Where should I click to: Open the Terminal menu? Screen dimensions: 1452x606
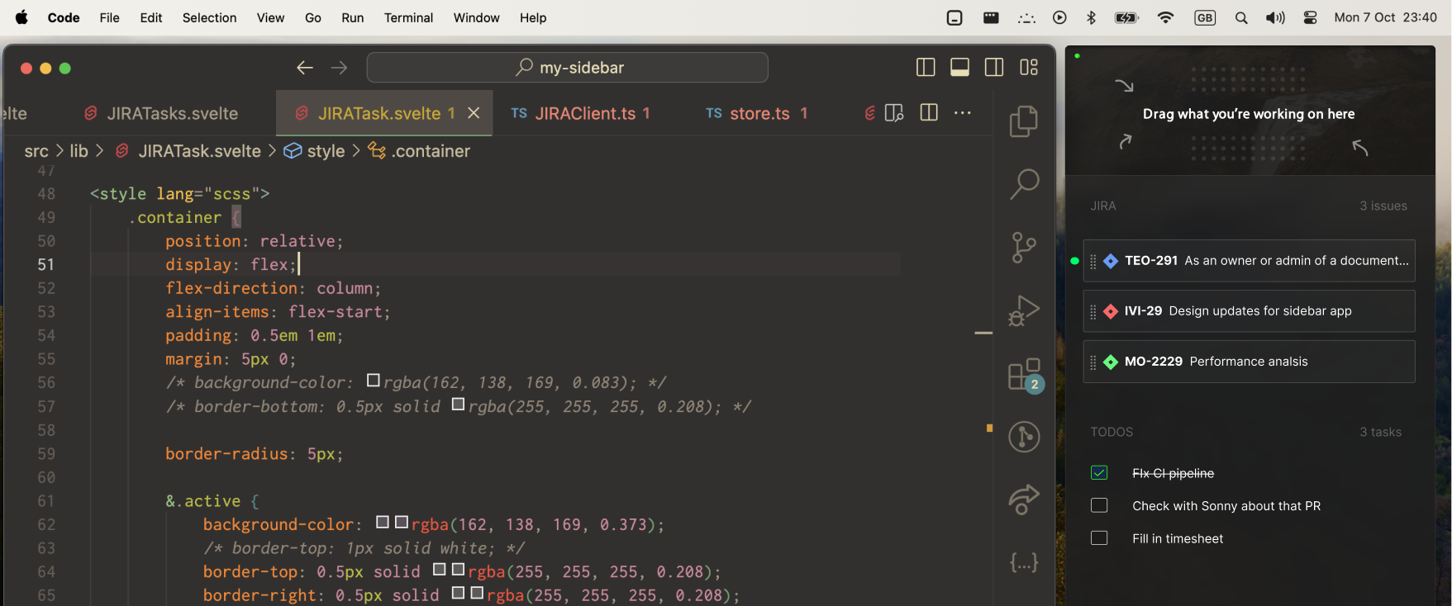[408, 17]
